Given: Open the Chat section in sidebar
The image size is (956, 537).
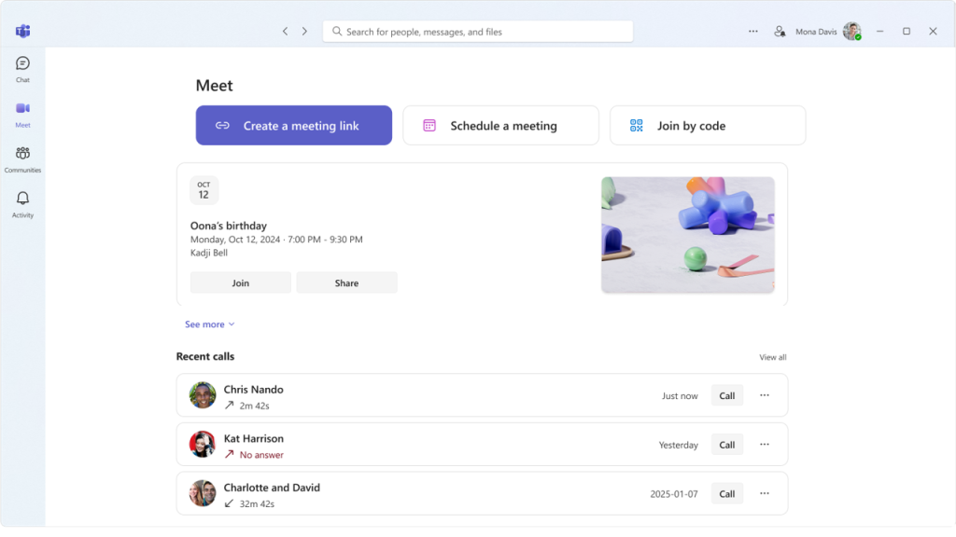Looking at the screenshot, I should click(22, 69).
